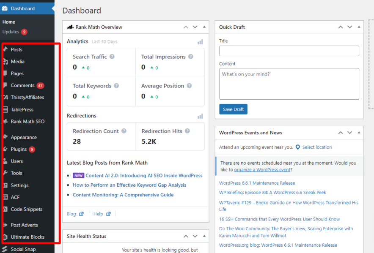
Task: Open Rank Math SEO in the sidebar
Action: point(27,122)
